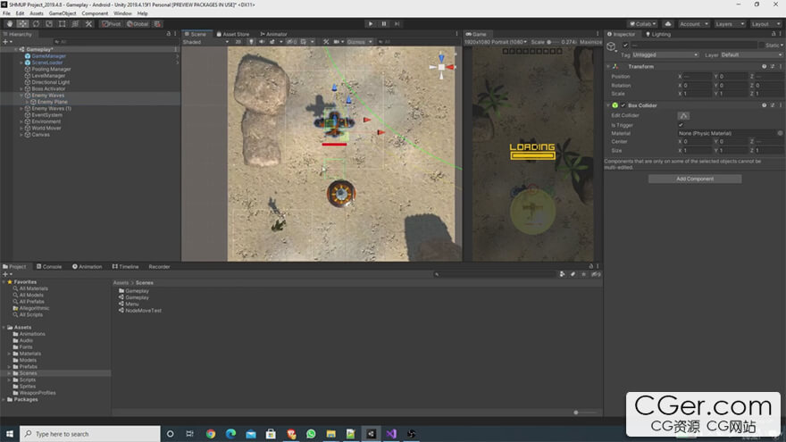This screenshot has width=786, height=442.
Task: Pause the game with Pause button
Action: [x=384, y=23]
